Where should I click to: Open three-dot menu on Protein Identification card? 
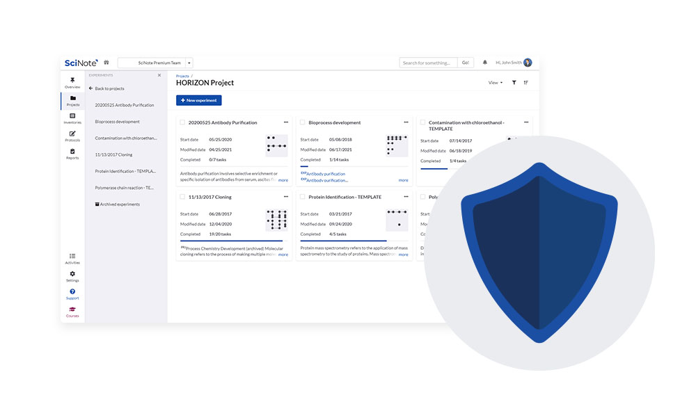(406, 197)
